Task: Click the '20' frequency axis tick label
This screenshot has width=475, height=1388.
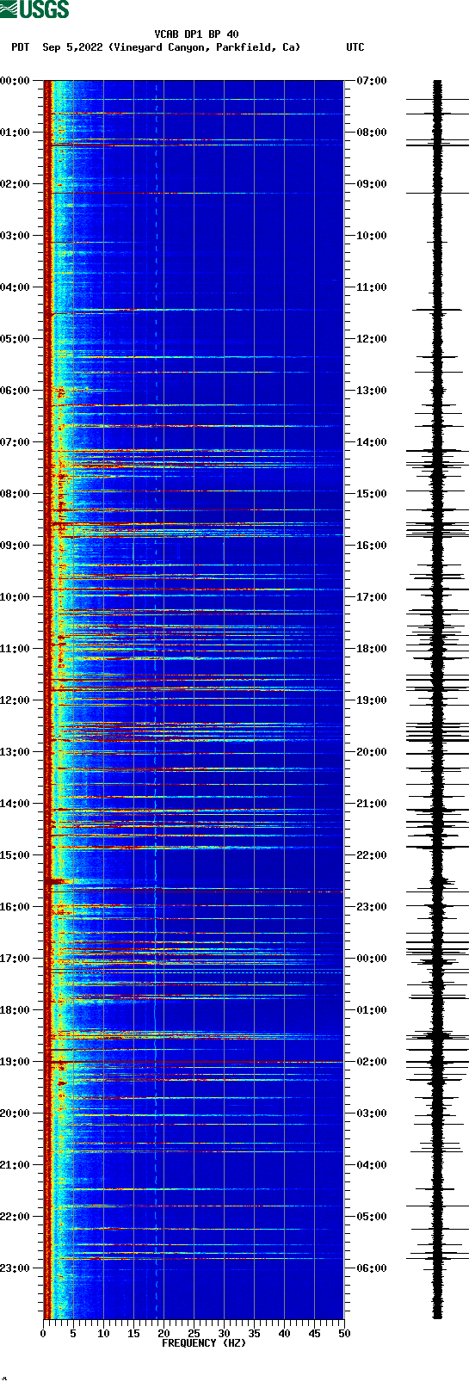Action: pos(163,1334)
